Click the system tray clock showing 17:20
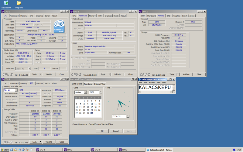 point(238,150)
